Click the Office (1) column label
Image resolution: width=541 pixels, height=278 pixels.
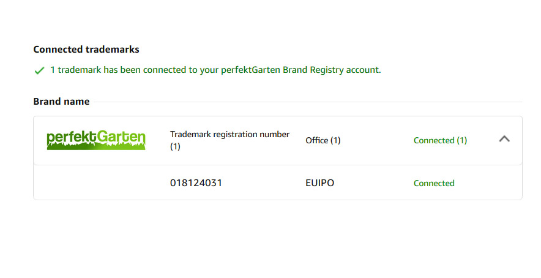323,141
